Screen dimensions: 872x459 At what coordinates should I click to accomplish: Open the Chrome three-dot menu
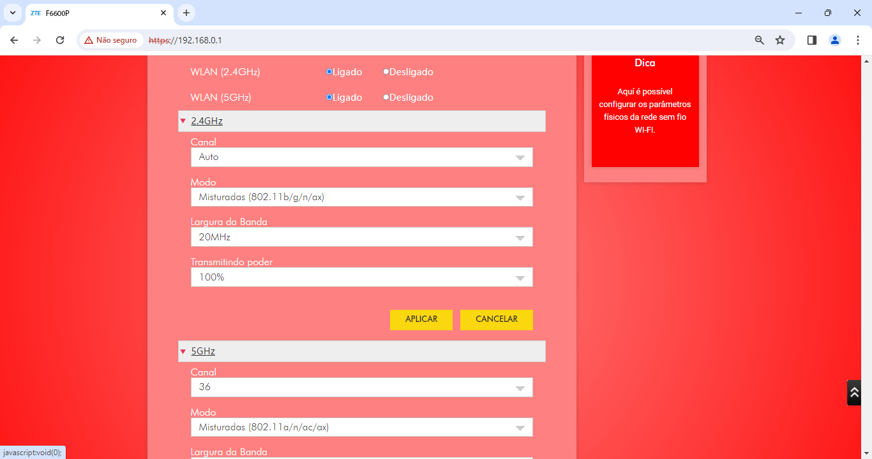(x=857, y=40)
